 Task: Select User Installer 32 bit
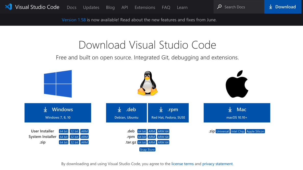click(74, 131)
